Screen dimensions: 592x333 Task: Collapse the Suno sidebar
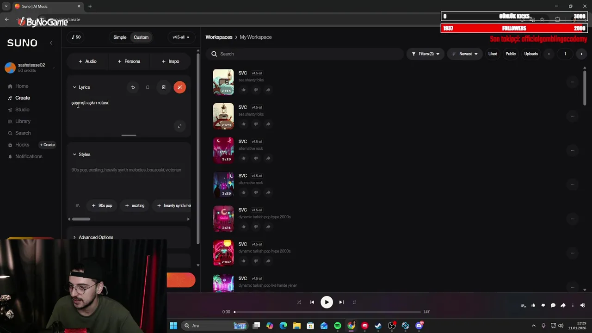pyautogui.click(x=51, y=43)
